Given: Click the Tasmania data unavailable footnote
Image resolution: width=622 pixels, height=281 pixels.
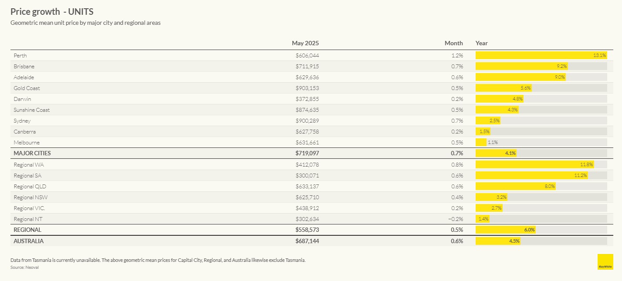Looking at the screenshot, I should pyautogui.click(x=158, y=260).
